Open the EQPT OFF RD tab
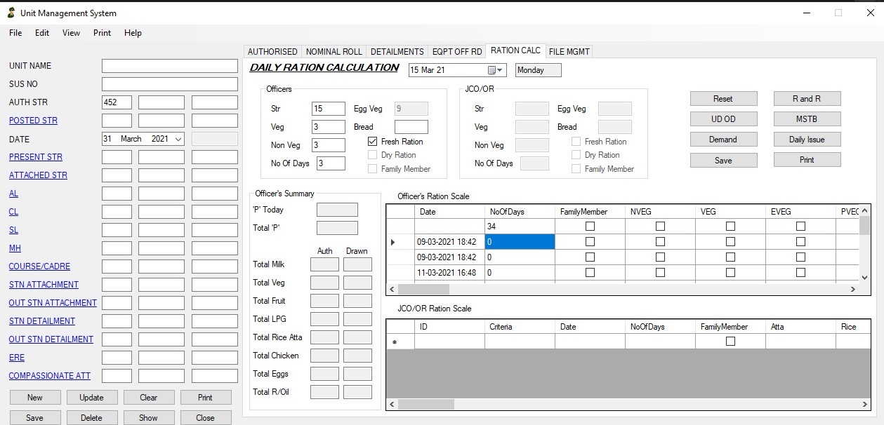Viewport: 884px width, 425px height. click(457, 52)
